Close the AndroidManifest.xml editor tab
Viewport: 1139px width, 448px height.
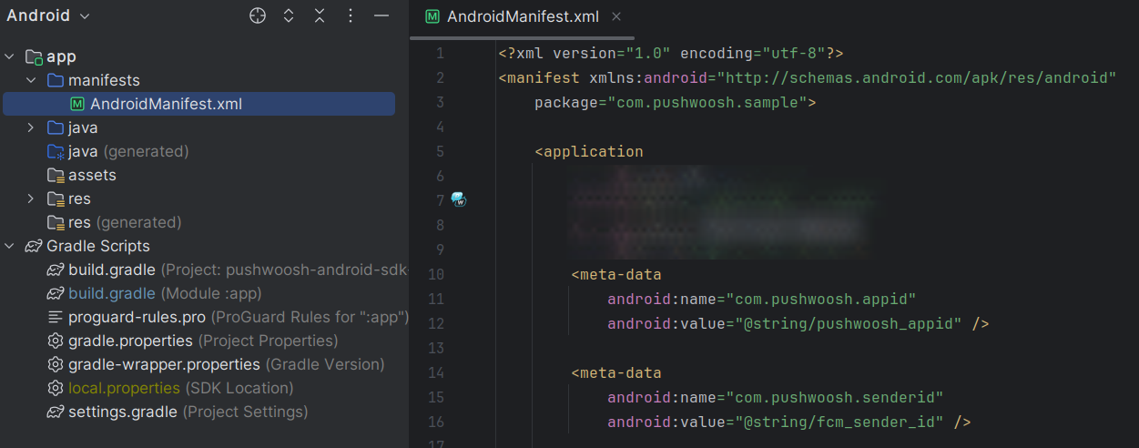tap(616, 16)
